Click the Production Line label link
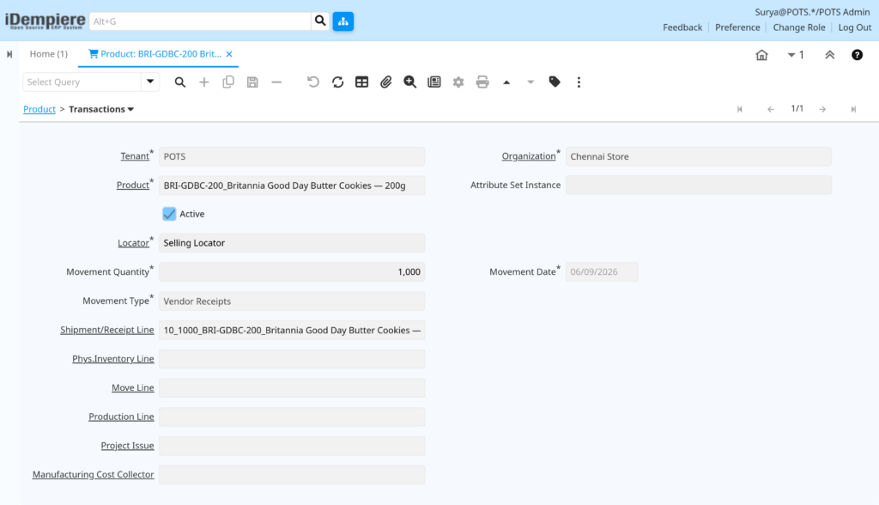879x505 pixels. coord(121,417)
